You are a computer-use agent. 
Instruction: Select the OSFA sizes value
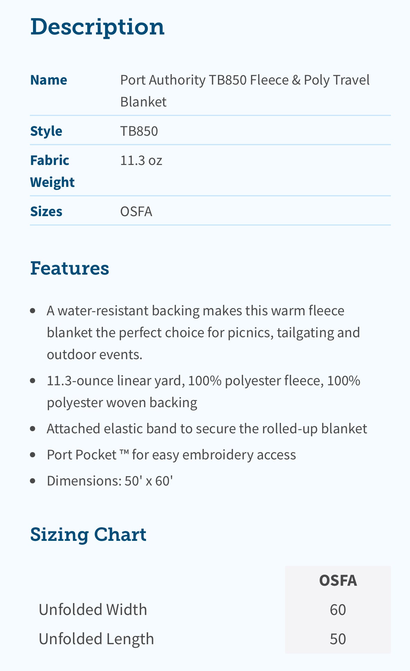click(136, 212)
